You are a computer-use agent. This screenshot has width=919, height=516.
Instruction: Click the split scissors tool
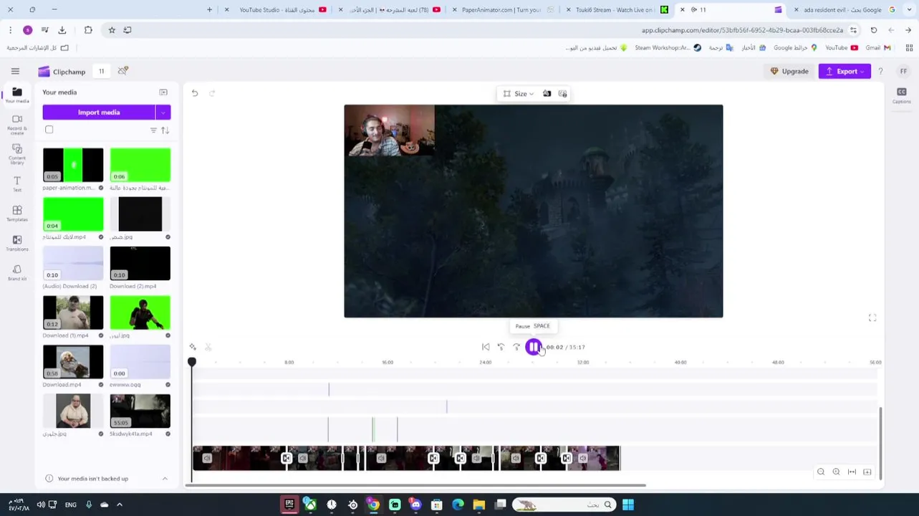(x=208, y=347)
